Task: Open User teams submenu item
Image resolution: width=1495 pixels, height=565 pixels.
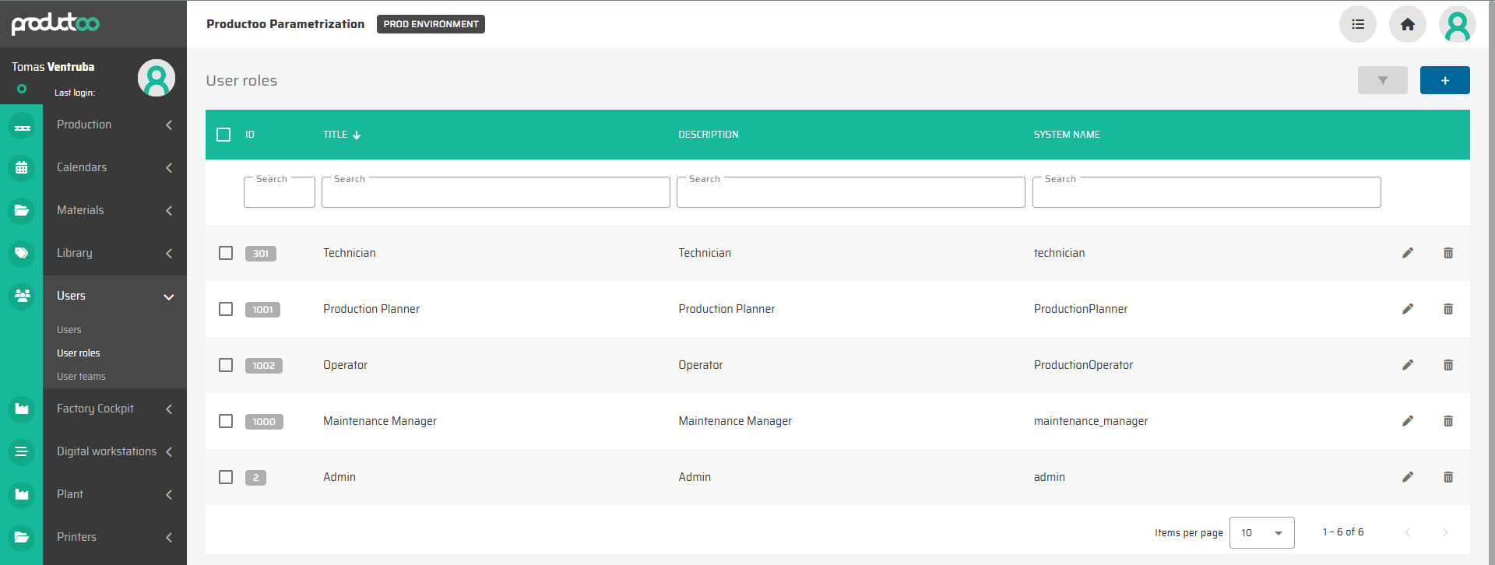Action: (81, 377)
